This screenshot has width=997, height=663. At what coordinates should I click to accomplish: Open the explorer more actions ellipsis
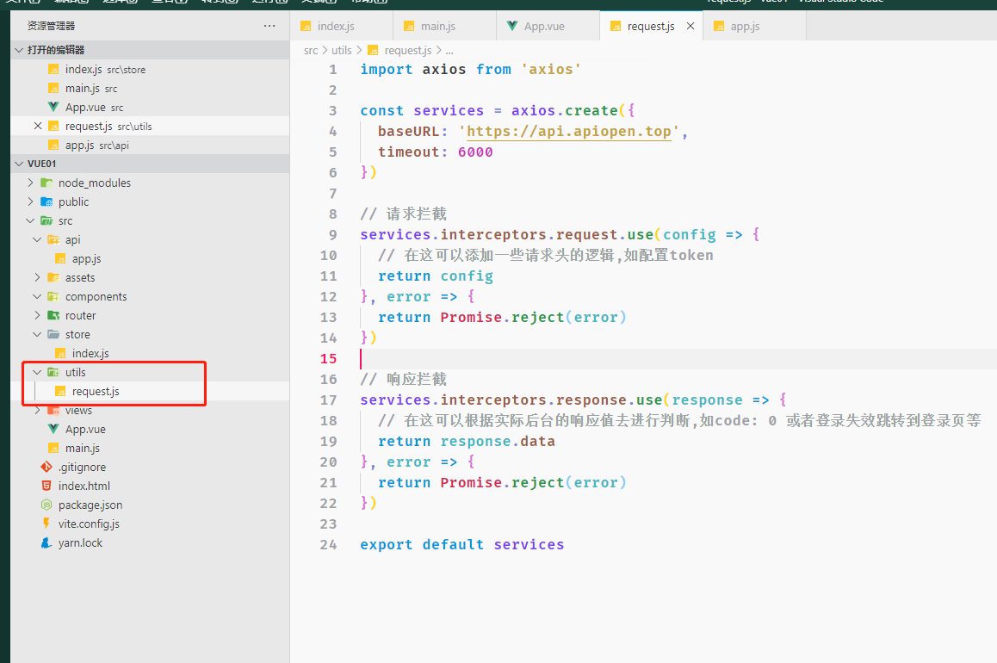tap(269, 27)
